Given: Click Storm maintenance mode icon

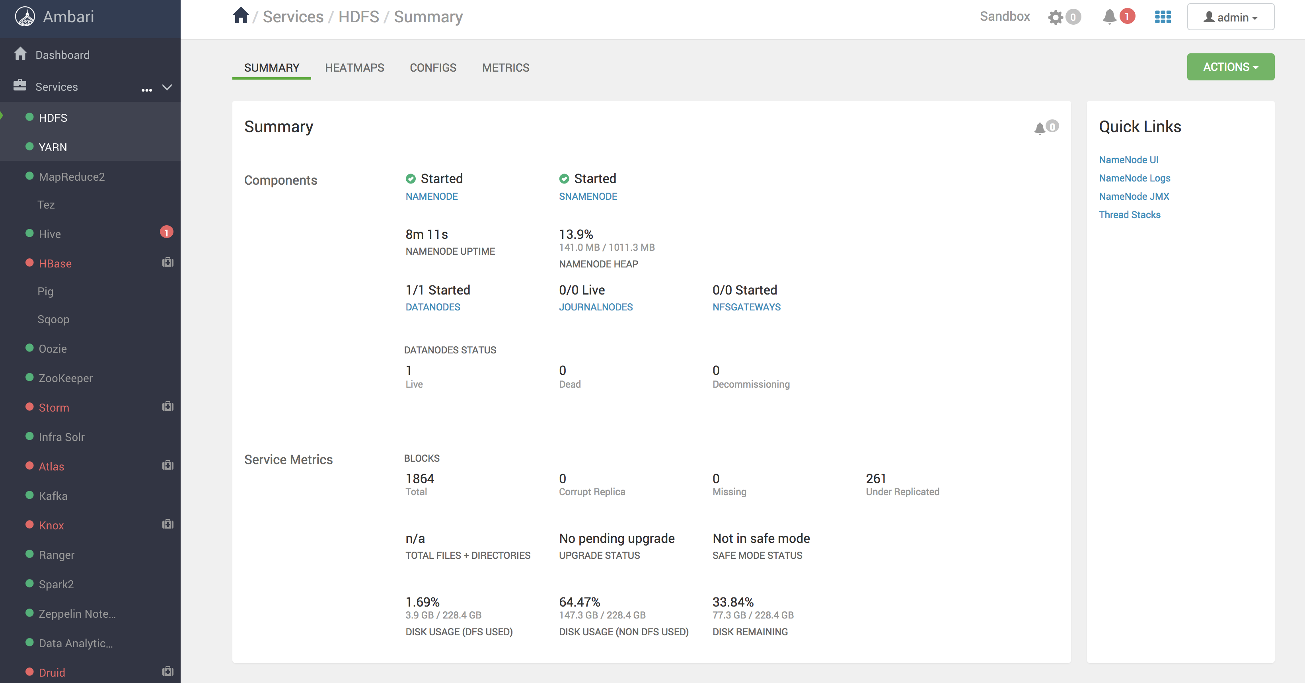Looking at the screenshot, I should click(x=168, y=406).
